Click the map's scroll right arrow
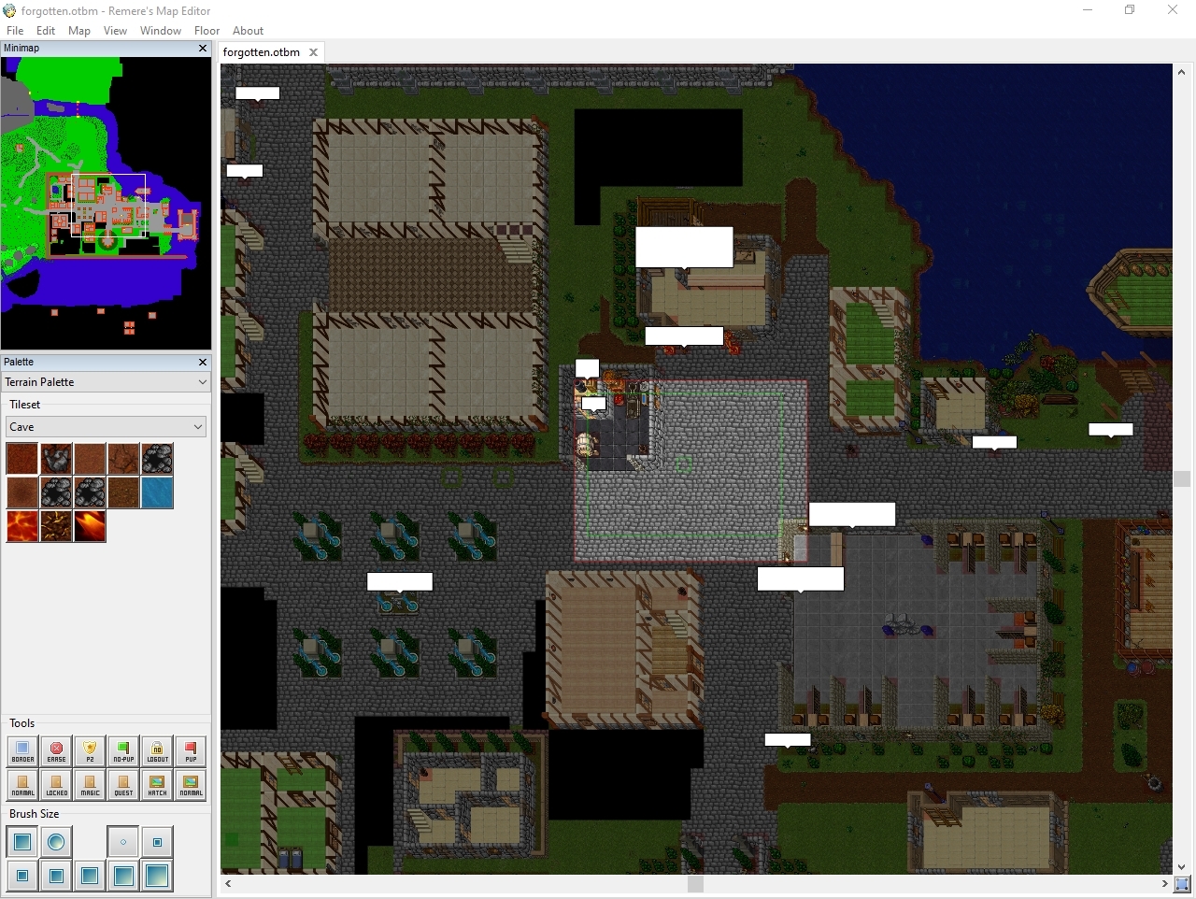Image resolution: width=1196 pixels, height=899 pixels. pyautogui.click(x=1165, y=883)
